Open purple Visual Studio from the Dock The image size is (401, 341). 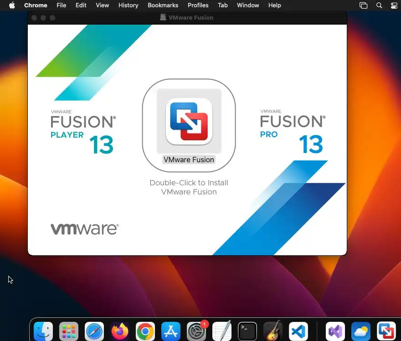(335, 331)
